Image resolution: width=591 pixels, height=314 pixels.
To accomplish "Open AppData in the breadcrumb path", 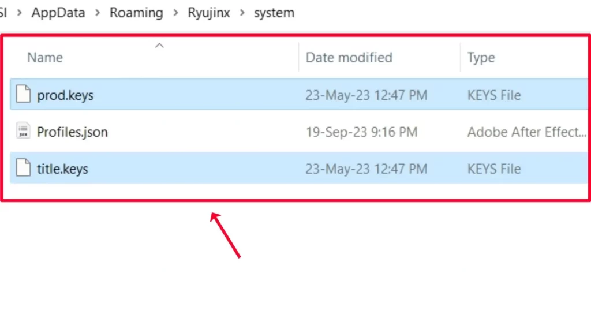I will click(x=58, y=13).
